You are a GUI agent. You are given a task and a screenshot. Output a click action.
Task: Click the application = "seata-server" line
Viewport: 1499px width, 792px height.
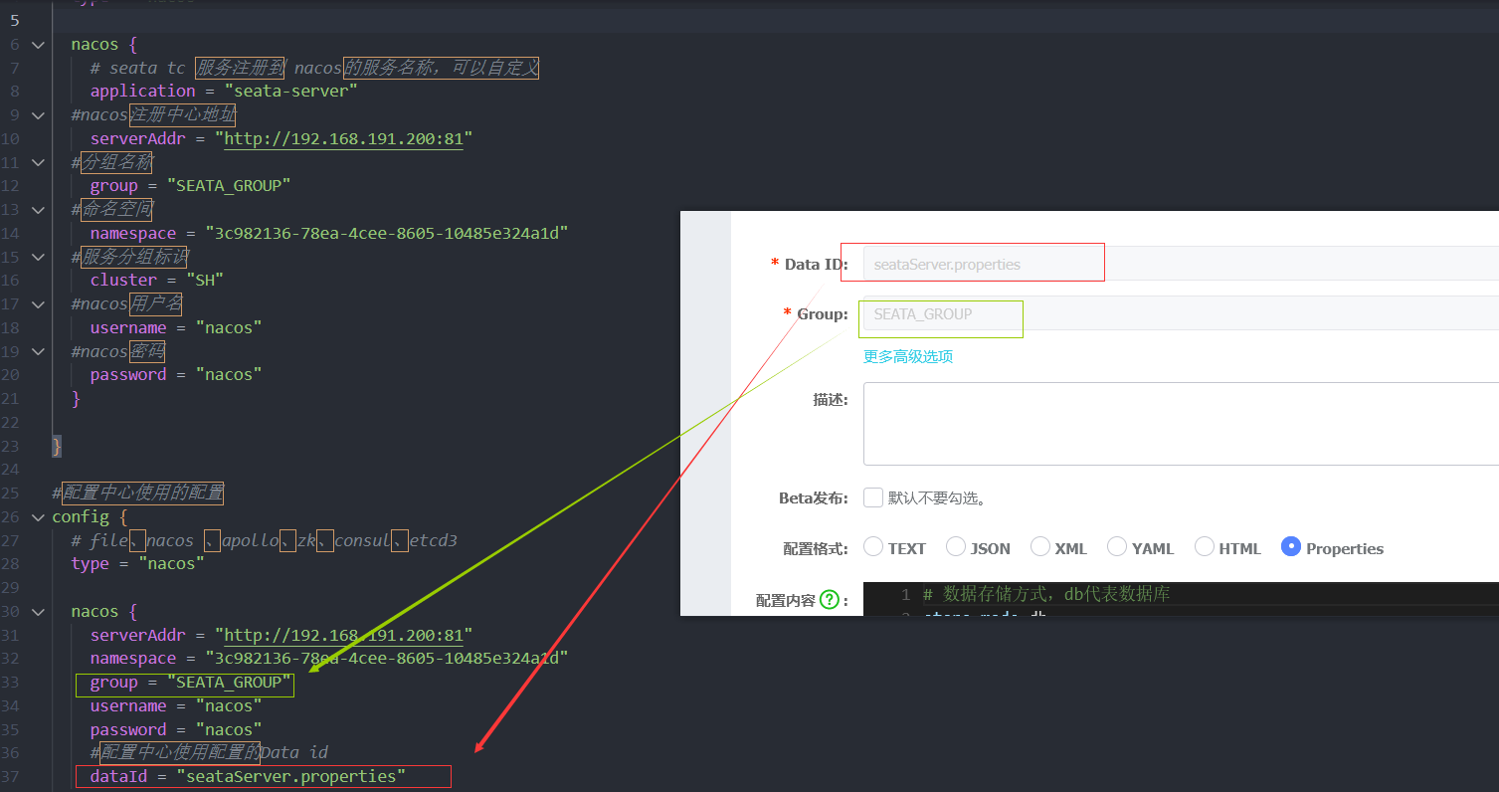click(x=224, y=92)
